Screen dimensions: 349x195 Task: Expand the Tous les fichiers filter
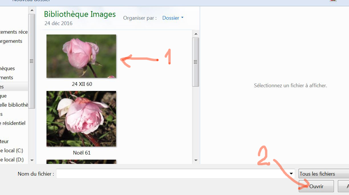coord(324,174)
